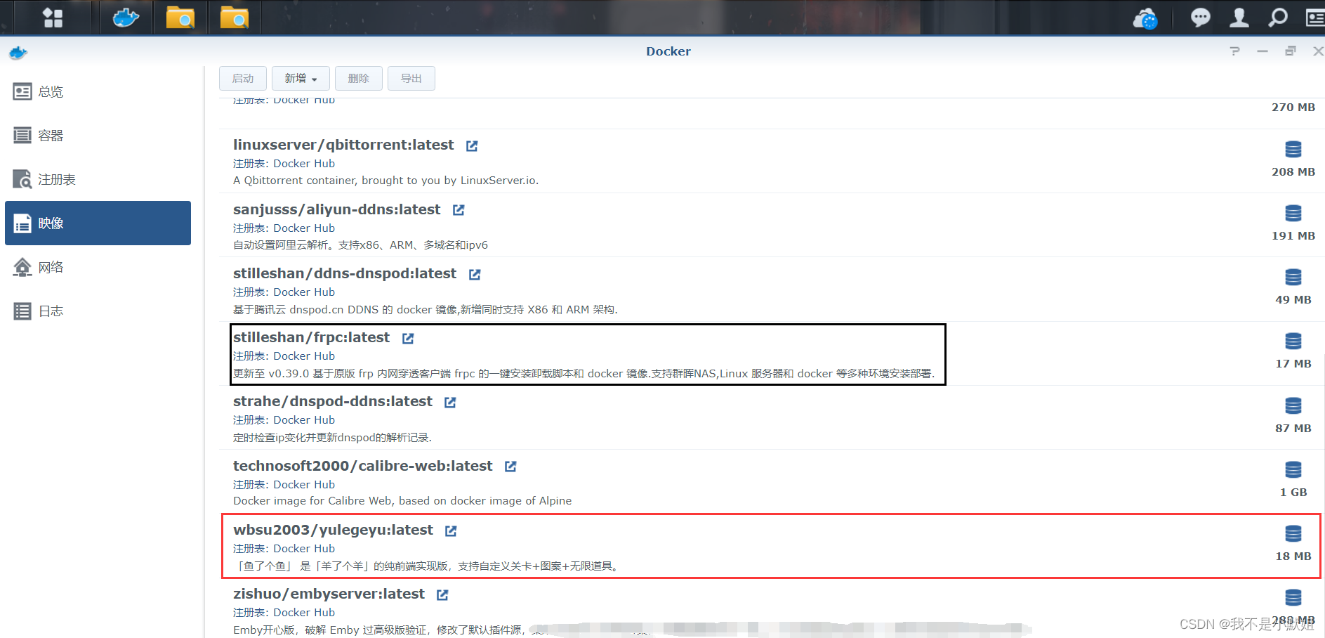
Task: Click the database stack icon next to 17 MB
Action: 1293,341
